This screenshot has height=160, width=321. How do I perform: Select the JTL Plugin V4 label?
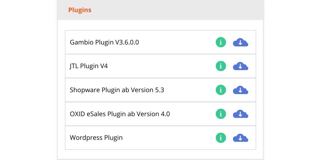click(86, 66)
